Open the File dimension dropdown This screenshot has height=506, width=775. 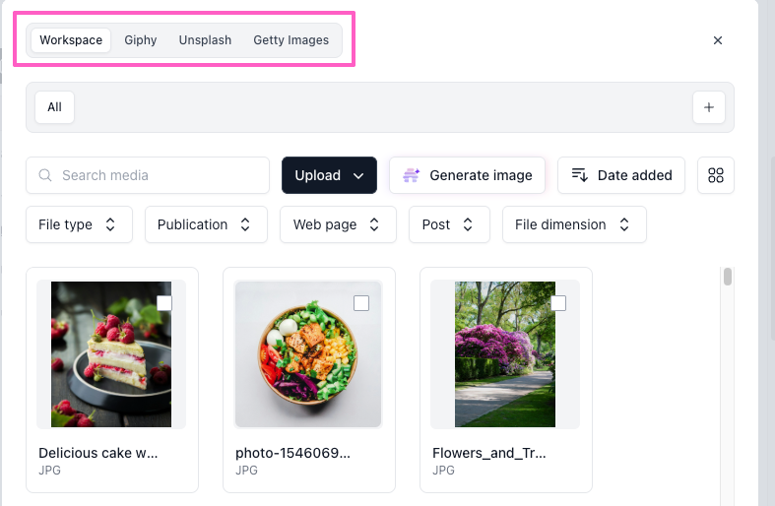(573, 224)
